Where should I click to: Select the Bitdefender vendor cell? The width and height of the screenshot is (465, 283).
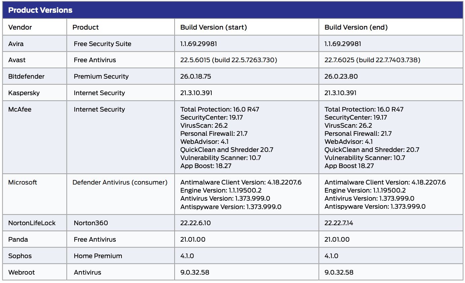pyautogui.click(x=26, y=76)
